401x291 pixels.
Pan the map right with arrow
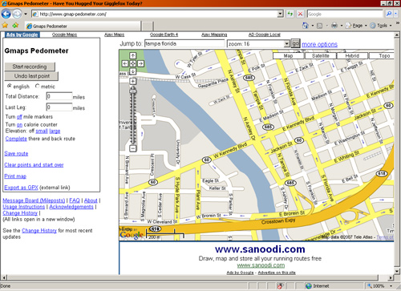pos(140,63)
